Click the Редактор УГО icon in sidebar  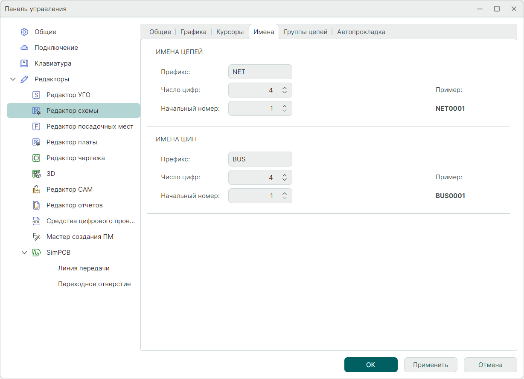click(x=36, y=95)
